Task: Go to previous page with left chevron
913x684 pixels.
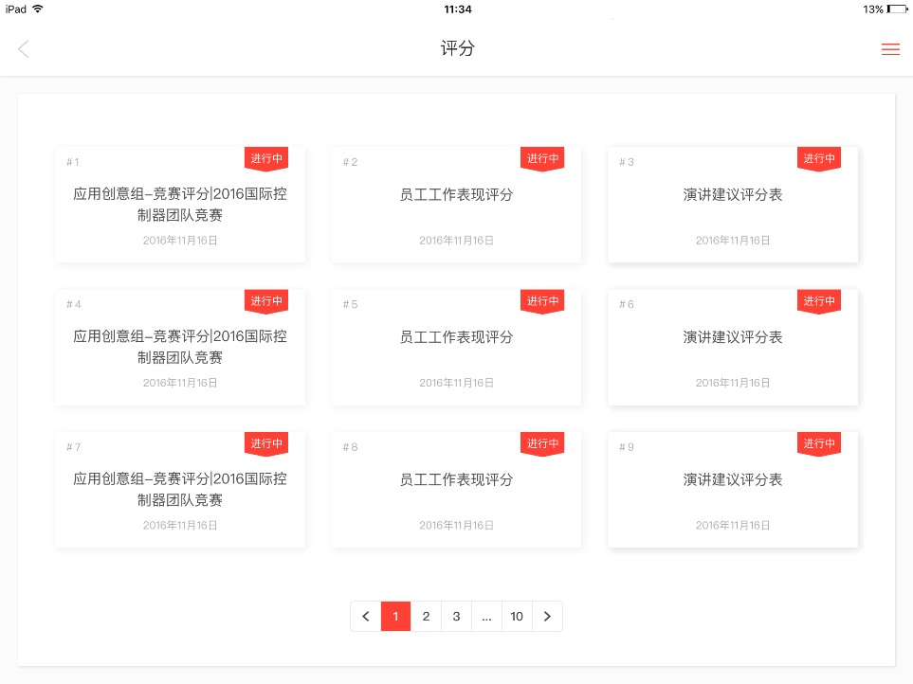Action: [x=366, y=617]
